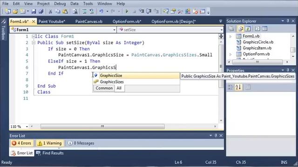Open the Toolbox side panel tab
The width and height of the screenshot is (298, 167).
tap(3, 30)
